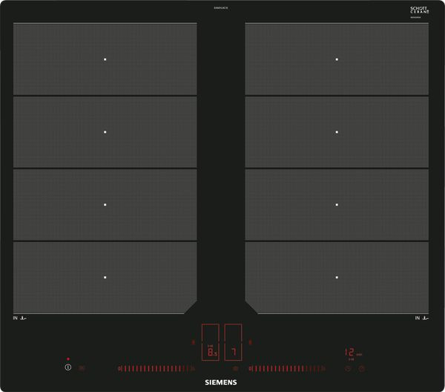Tap the childproof lock symbol beside power
The width and height of the screenshot is (445, 392).
point(82,368)
